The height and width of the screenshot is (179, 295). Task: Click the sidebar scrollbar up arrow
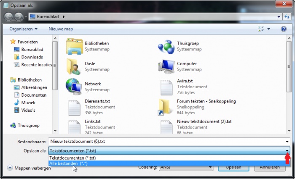pos(55,38)
